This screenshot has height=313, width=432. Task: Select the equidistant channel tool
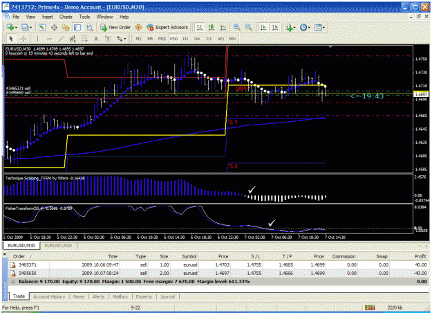pos(73,39)
